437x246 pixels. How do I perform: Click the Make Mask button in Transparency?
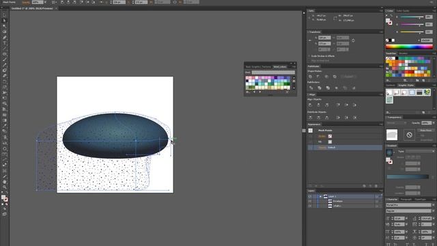[x=425, y=131]
